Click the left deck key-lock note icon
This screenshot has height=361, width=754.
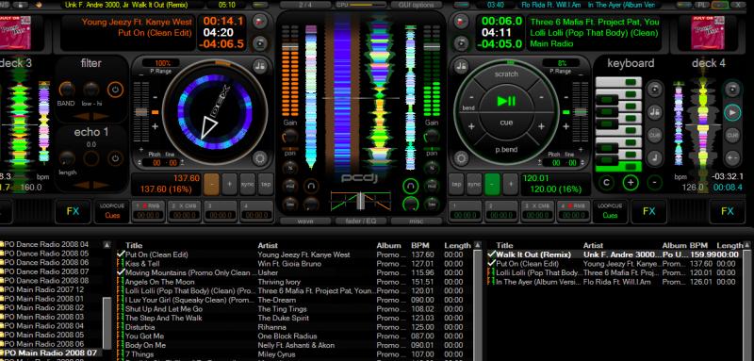tap(260, 65)
